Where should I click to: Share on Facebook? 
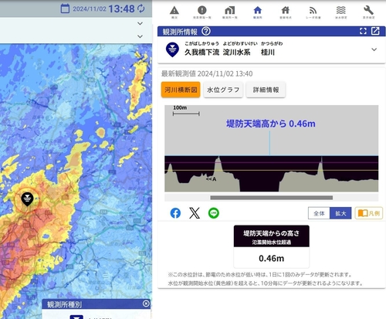click(175, 213)
